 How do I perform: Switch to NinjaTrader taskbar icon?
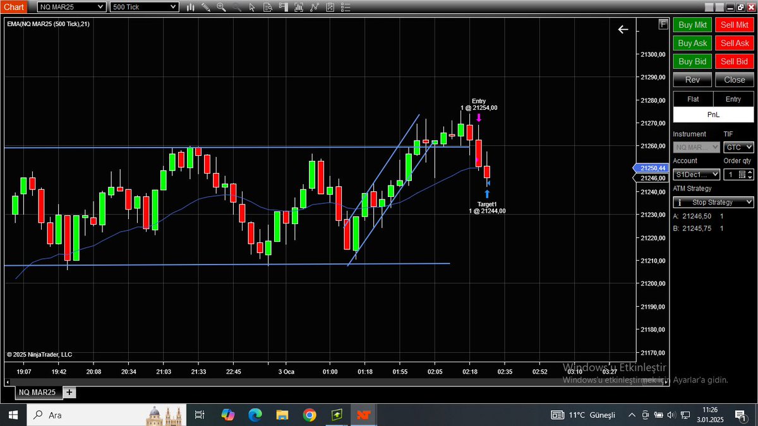364,415
